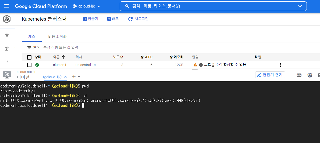The height and width of the screenshot is (143, 320).
Task: Click the 위치 column header
Action: click(x=79, y=57)
